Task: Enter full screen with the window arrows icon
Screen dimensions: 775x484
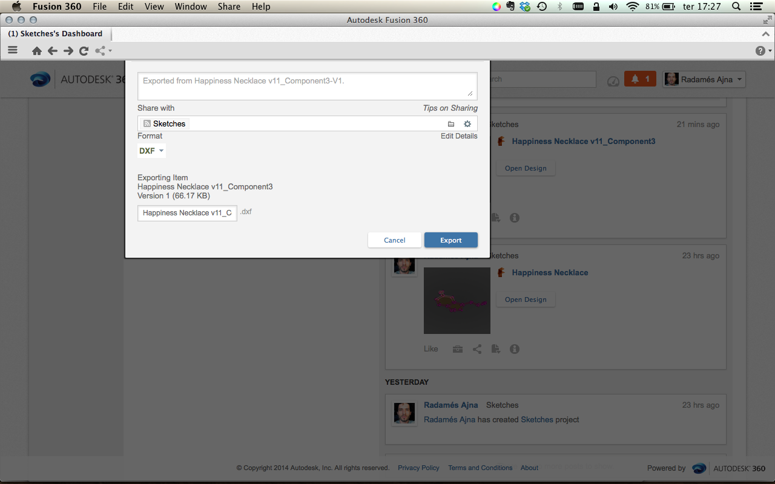Action: click(x=767, y=20)
